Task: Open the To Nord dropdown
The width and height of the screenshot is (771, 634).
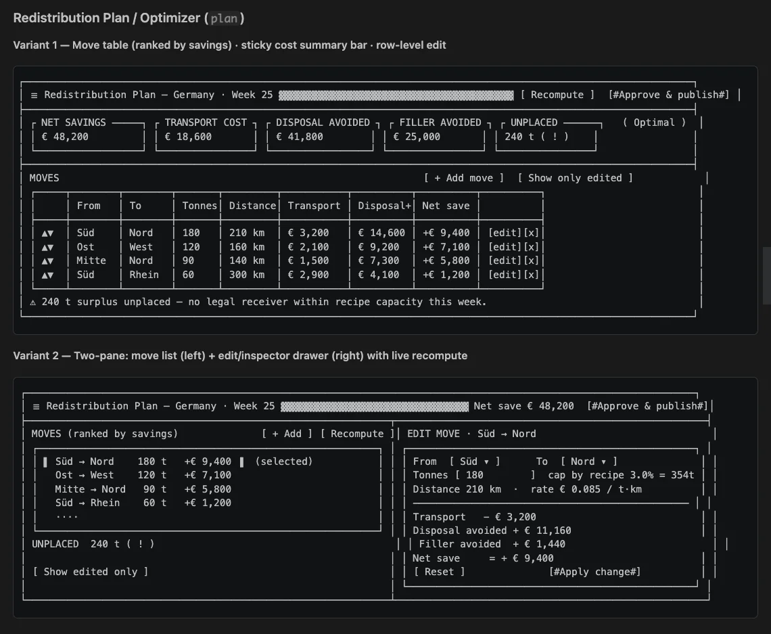Action: click(x=588, y=462)
